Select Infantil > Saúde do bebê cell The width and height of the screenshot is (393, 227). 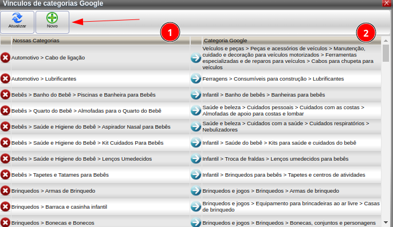pyautogui.click(x=292, y=142)
